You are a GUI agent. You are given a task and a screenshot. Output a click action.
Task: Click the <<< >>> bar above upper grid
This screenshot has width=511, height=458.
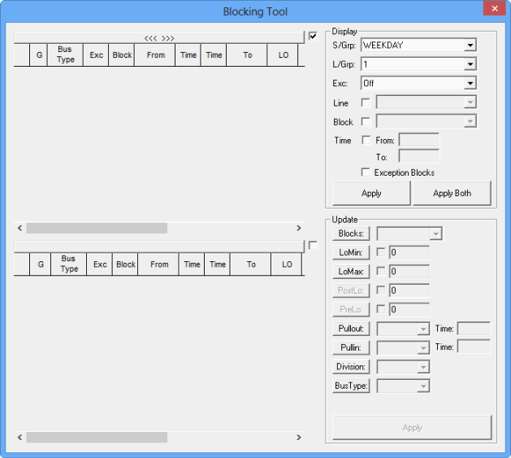click(159, 38)
